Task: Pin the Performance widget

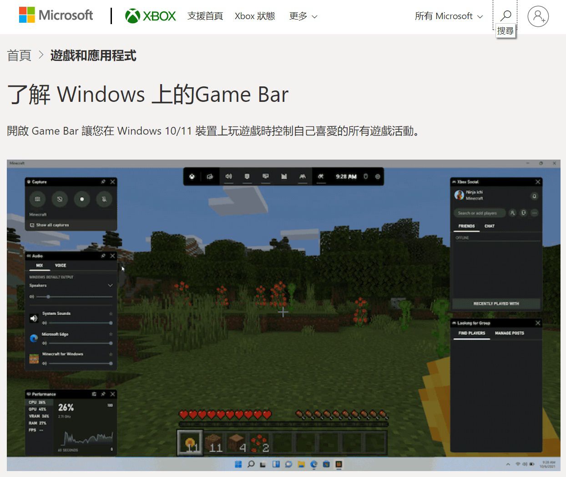Action: pos(103,394)
